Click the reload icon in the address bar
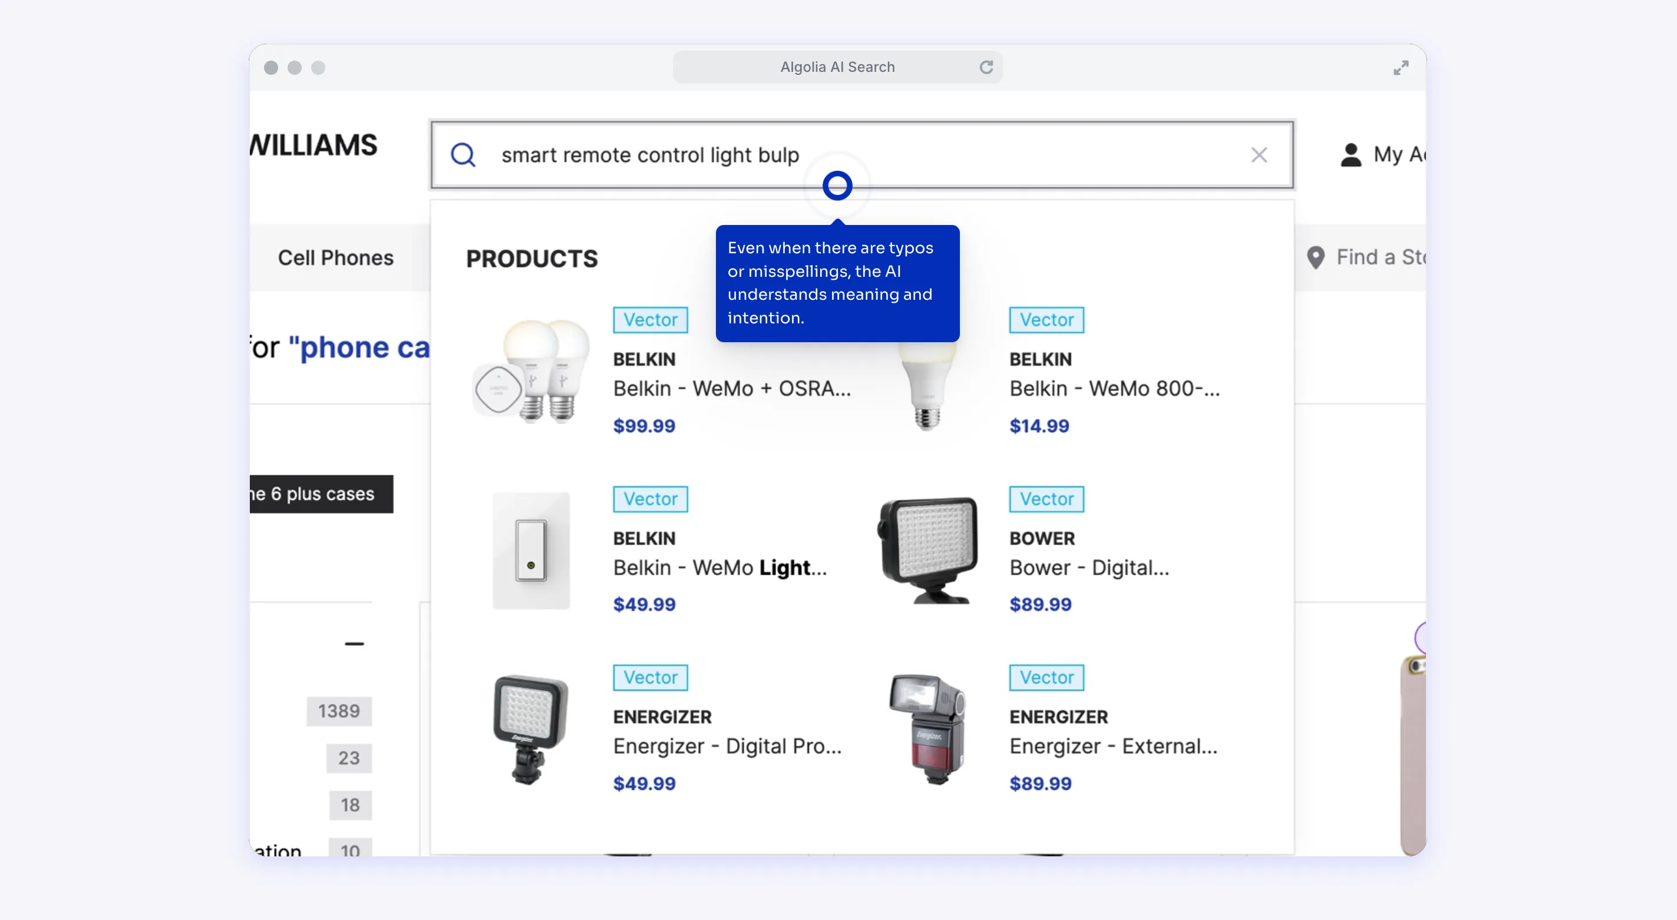The height and width of the screenshot is (920, 1677). point(986,67)
